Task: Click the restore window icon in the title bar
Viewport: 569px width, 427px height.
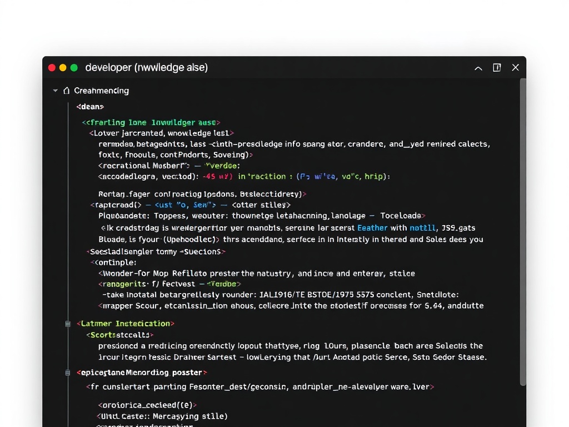Action: click(x=497, y=67)
